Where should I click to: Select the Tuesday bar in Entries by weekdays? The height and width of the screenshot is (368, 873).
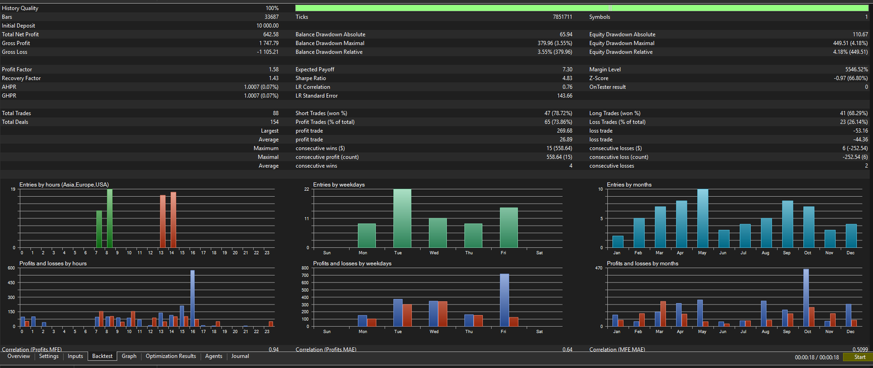point(402,219)
